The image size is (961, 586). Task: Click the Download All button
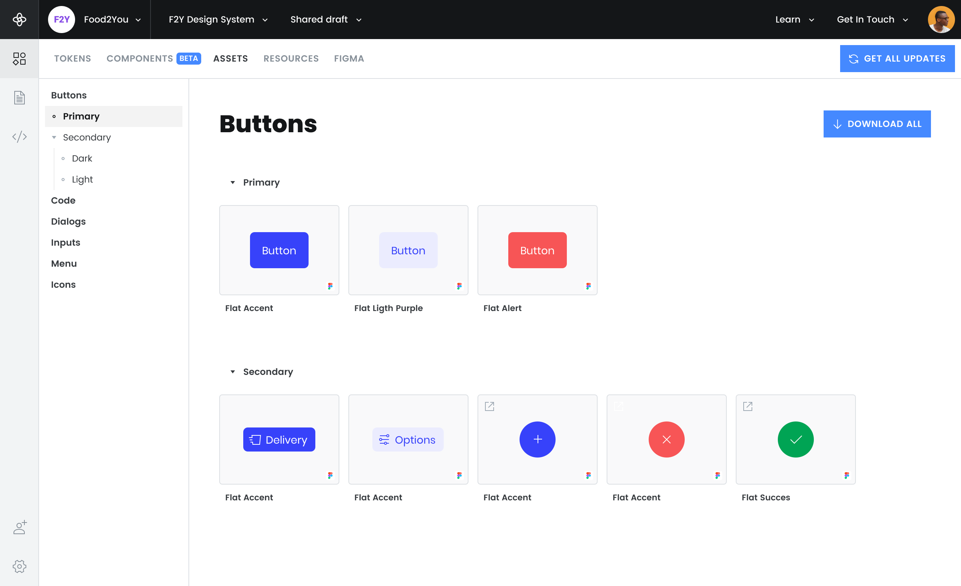tap(877, 124)
